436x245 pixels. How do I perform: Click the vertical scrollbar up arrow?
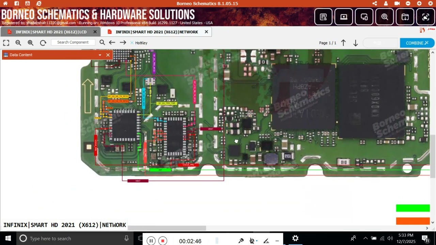(433, 52)
